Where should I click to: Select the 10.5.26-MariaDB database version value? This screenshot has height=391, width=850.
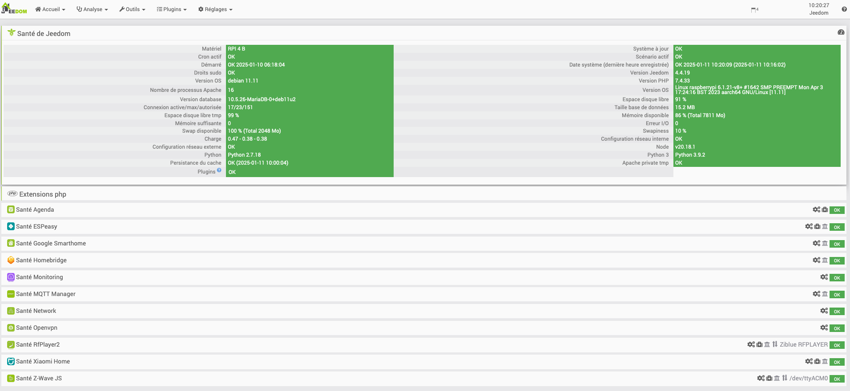[262, 99]
